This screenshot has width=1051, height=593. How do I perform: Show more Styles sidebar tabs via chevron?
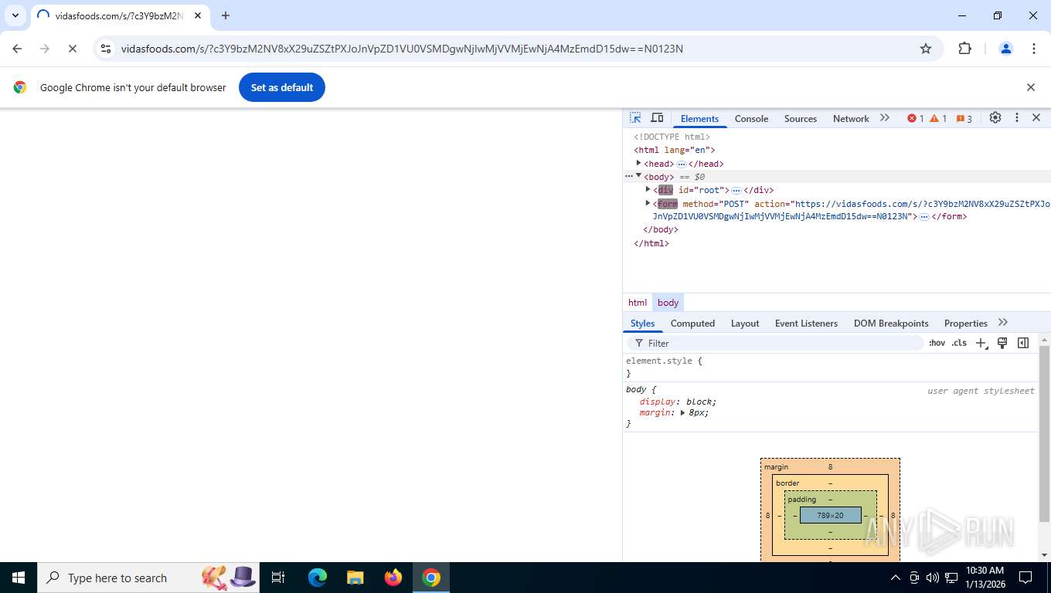[x=1003, y=323]
